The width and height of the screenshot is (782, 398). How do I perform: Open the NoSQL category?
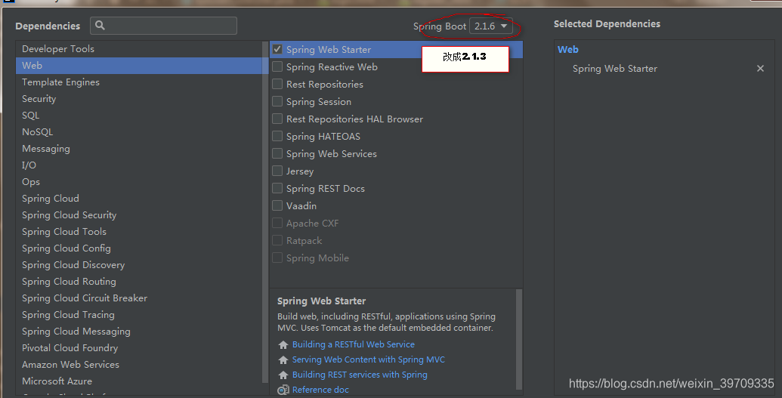click(x=139, y=131)
